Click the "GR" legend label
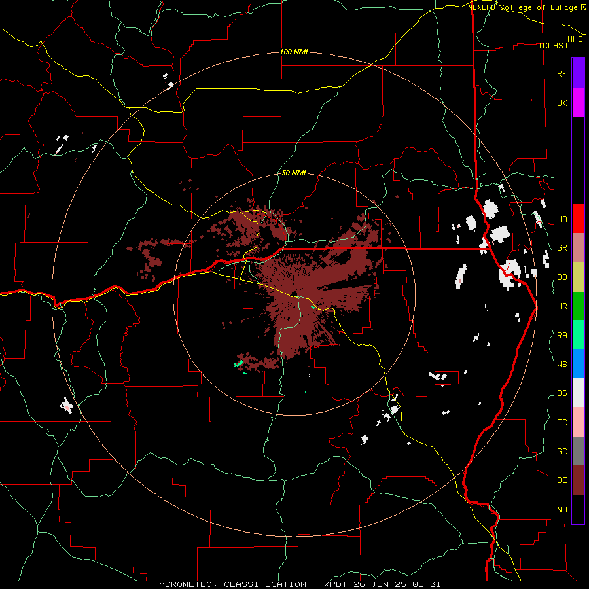The height and width of the screenshot is (589, 589). point(562,248)
